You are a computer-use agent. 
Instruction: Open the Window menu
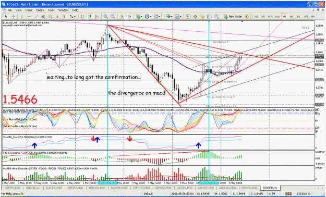pos(63,10)
